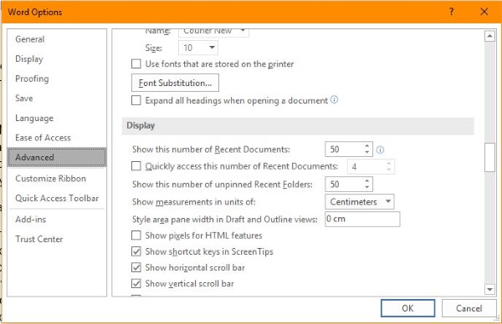The height and width of the screenshot is (324, 502).
Task: Check Expand all headings when opening a document
Action: 136,100
